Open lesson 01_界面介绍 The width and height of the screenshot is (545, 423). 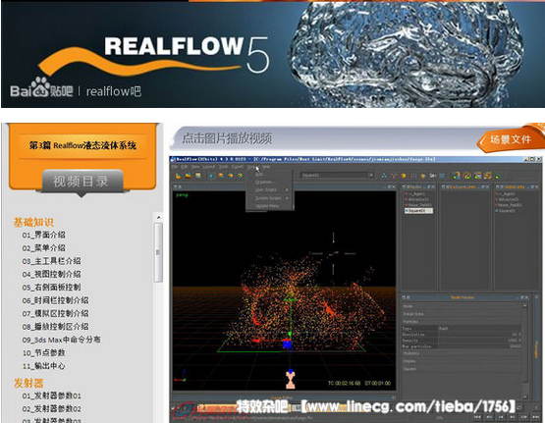[44, 235]
